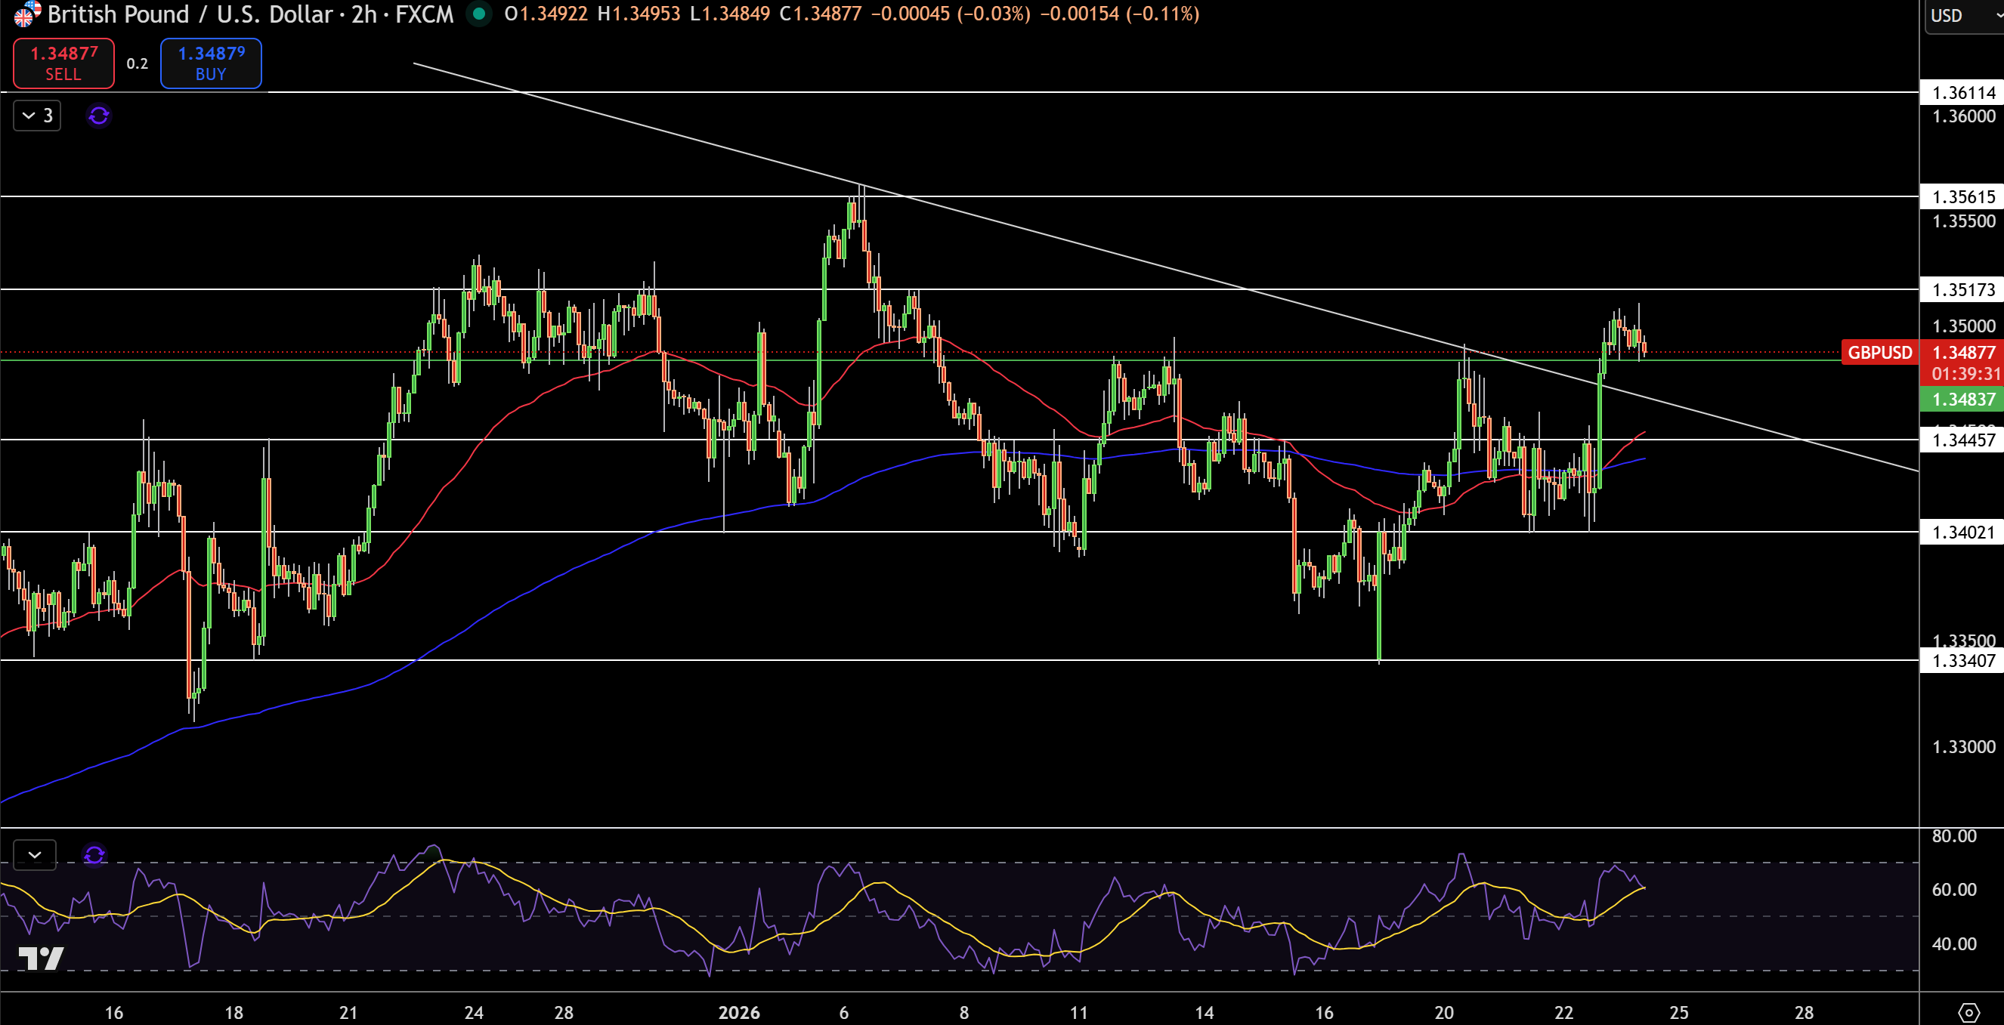Click the BUY 1.34879 button
Viewport: 2004px width, 1025px height.
pyautogui.click(x=211, y=63)
